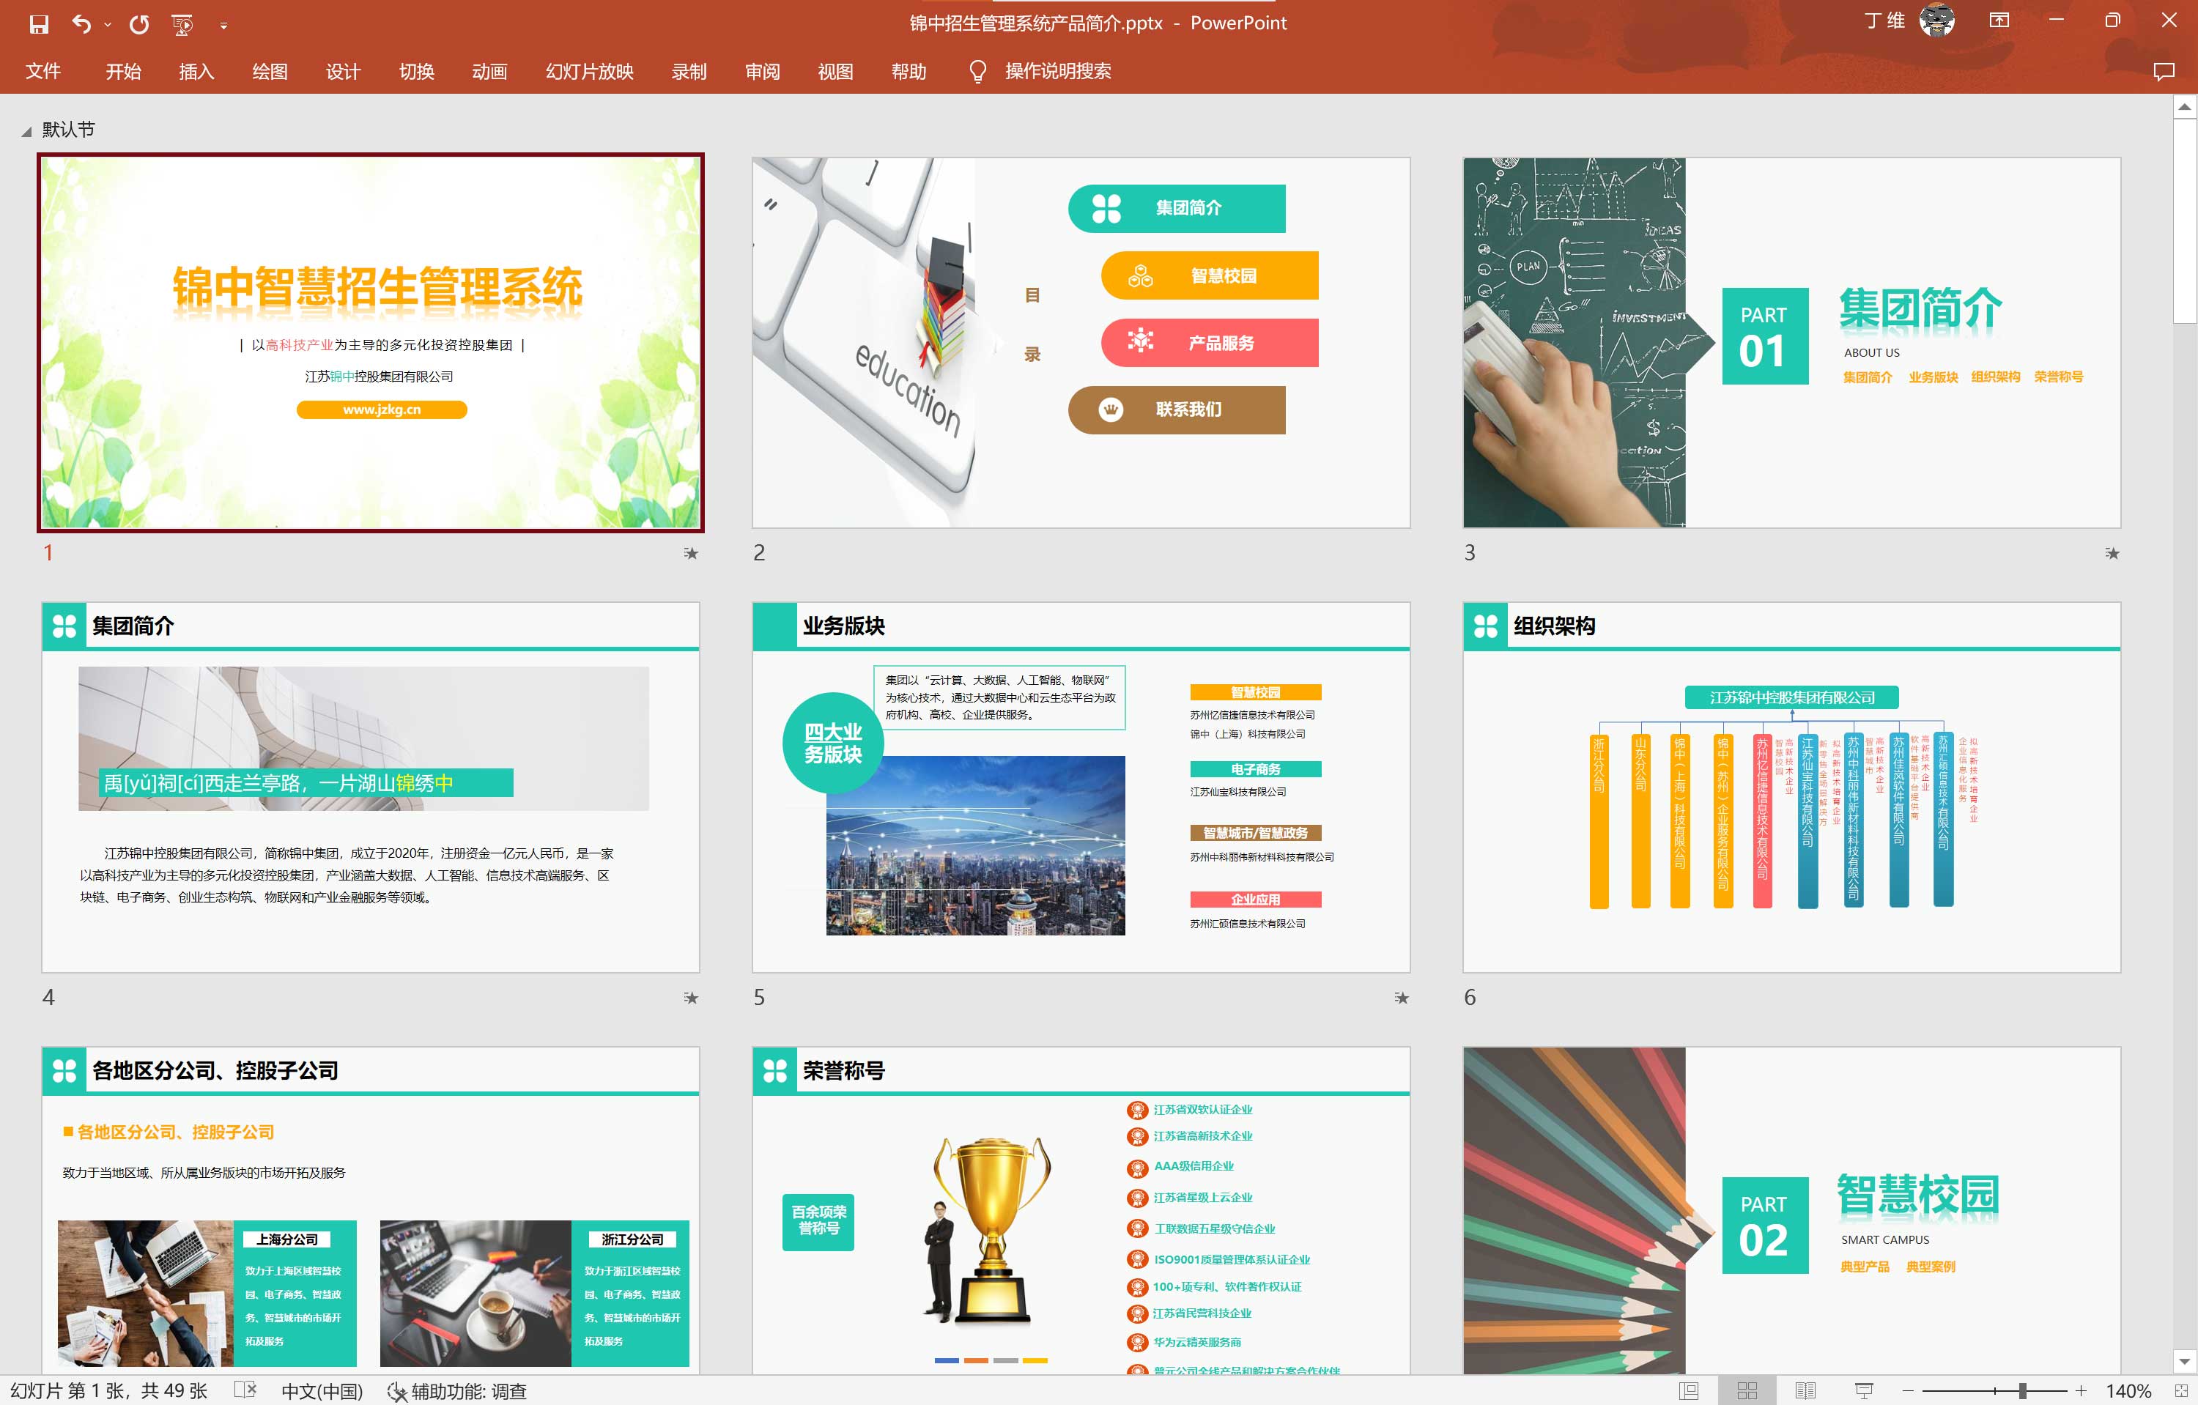Start Slide Show from status bar icon
Screen dimensions: 2198x1405
(x=1863, y=1390)
